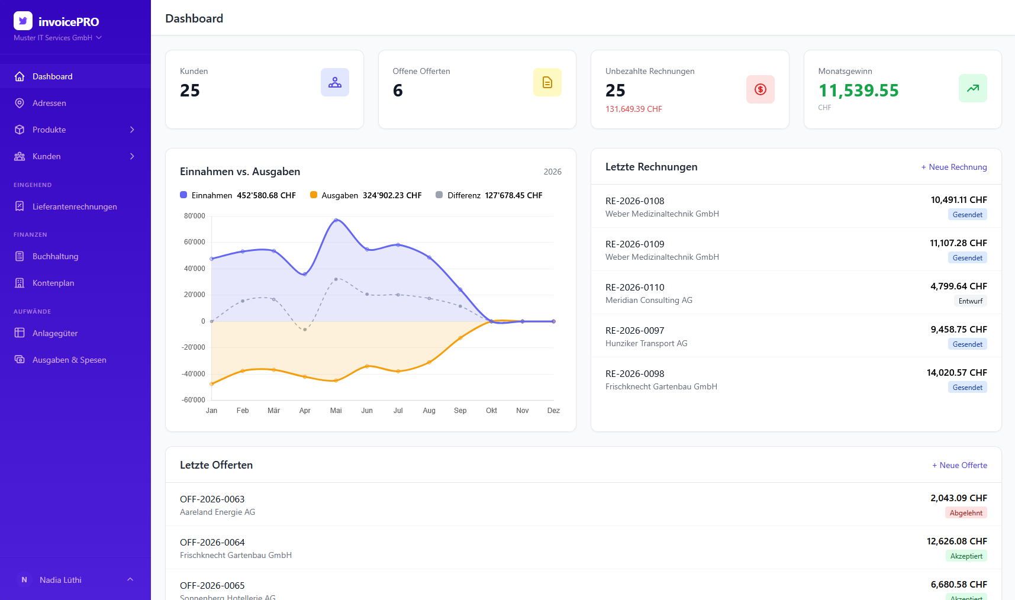Click Meridian Consulting AG customer name

tap(649, 300)
